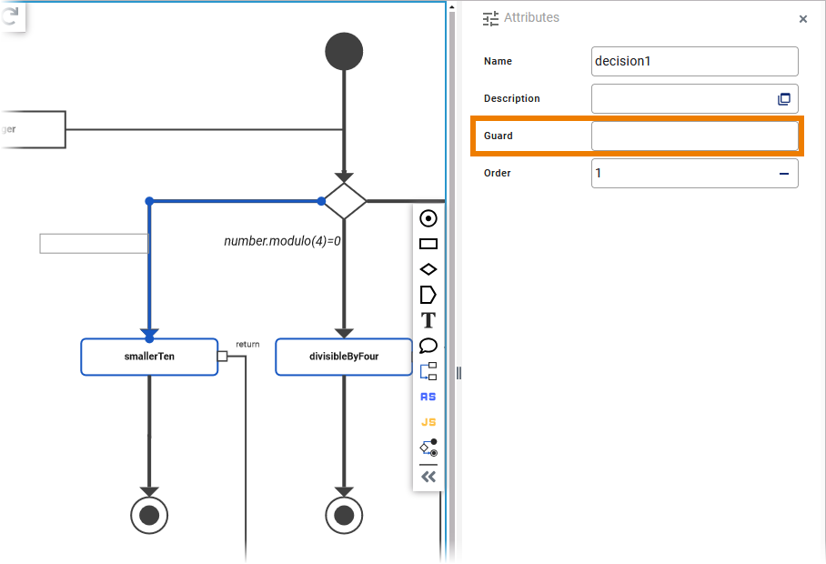This screenshot has height=564, width=826.
Task: Select the diamond with nodes flow tool
Action: click(428, 448)
